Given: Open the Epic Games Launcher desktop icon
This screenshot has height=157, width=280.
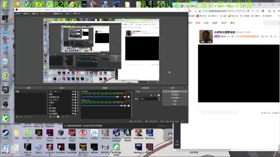Looking at the screenshot, I should [5, 92].
